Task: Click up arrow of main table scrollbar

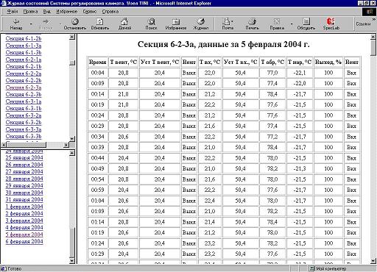Action: pyautogui.click(x=373, y=37)
